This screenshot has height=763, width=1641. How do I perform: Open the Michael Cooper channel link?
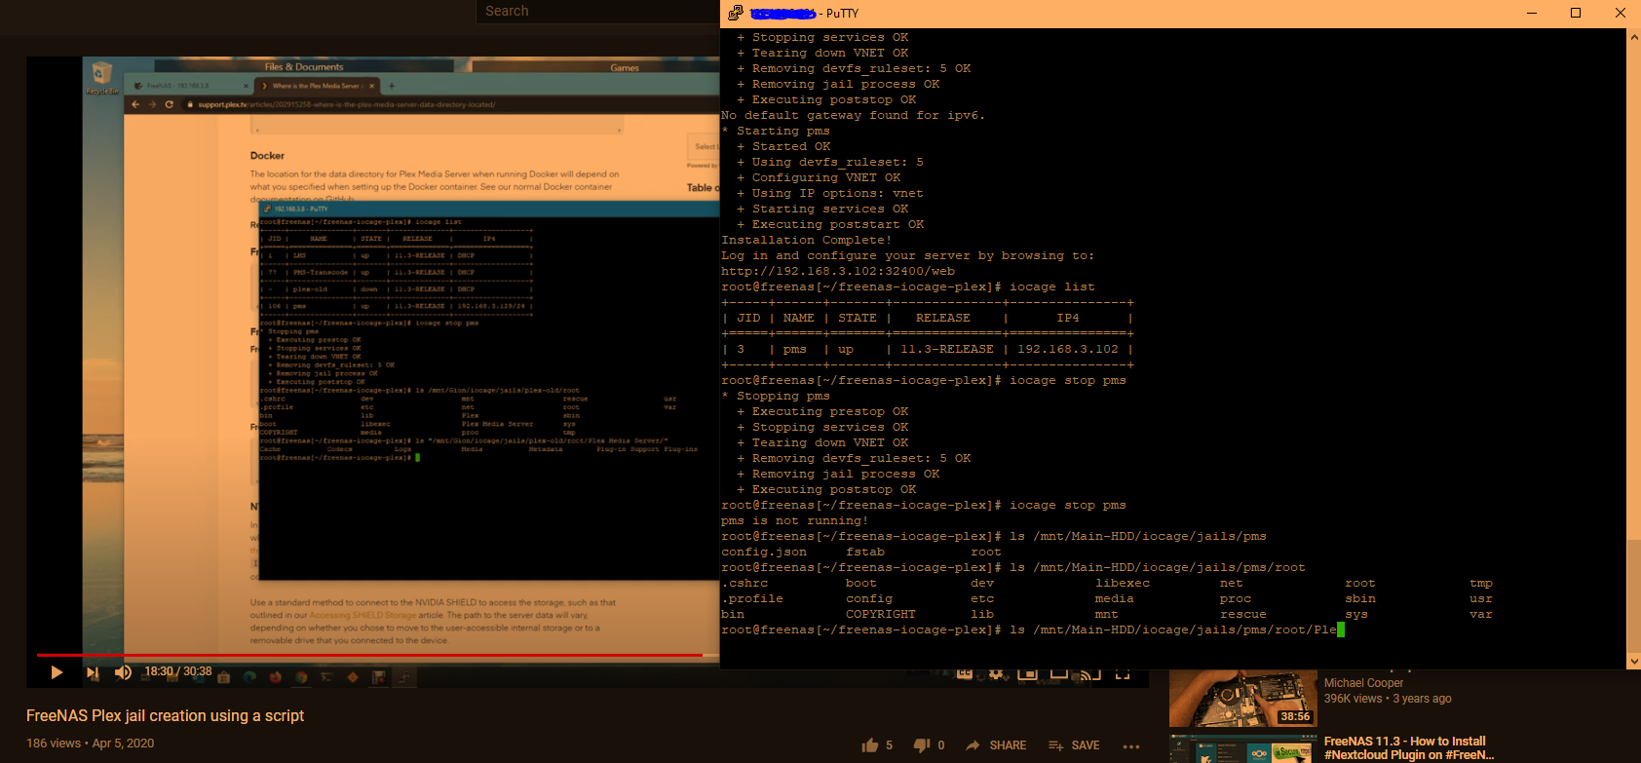click(x=1363, y=683)
